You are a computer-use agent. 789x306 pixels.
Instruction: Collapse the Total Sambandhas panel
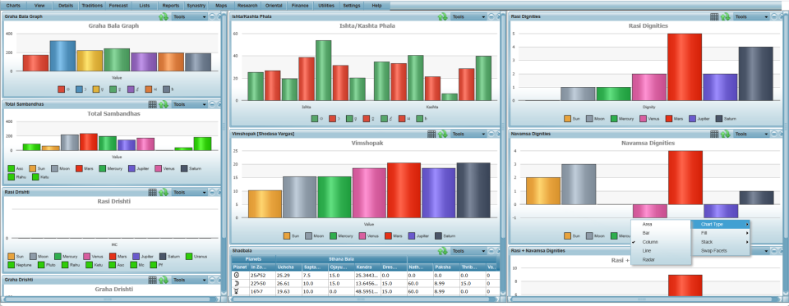click(212, 104)
